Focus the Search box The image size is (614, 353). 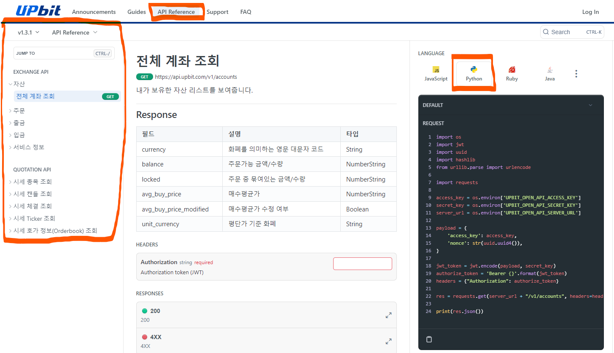point(572,32)
